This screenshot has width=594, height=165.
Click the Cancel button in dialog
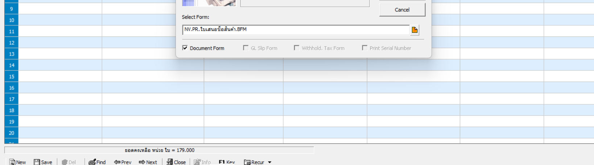click(x=402, y=10)
